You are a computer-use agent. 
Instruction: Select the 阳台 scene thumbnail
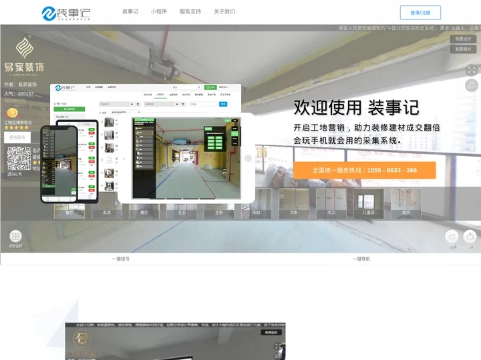point(257,203)
